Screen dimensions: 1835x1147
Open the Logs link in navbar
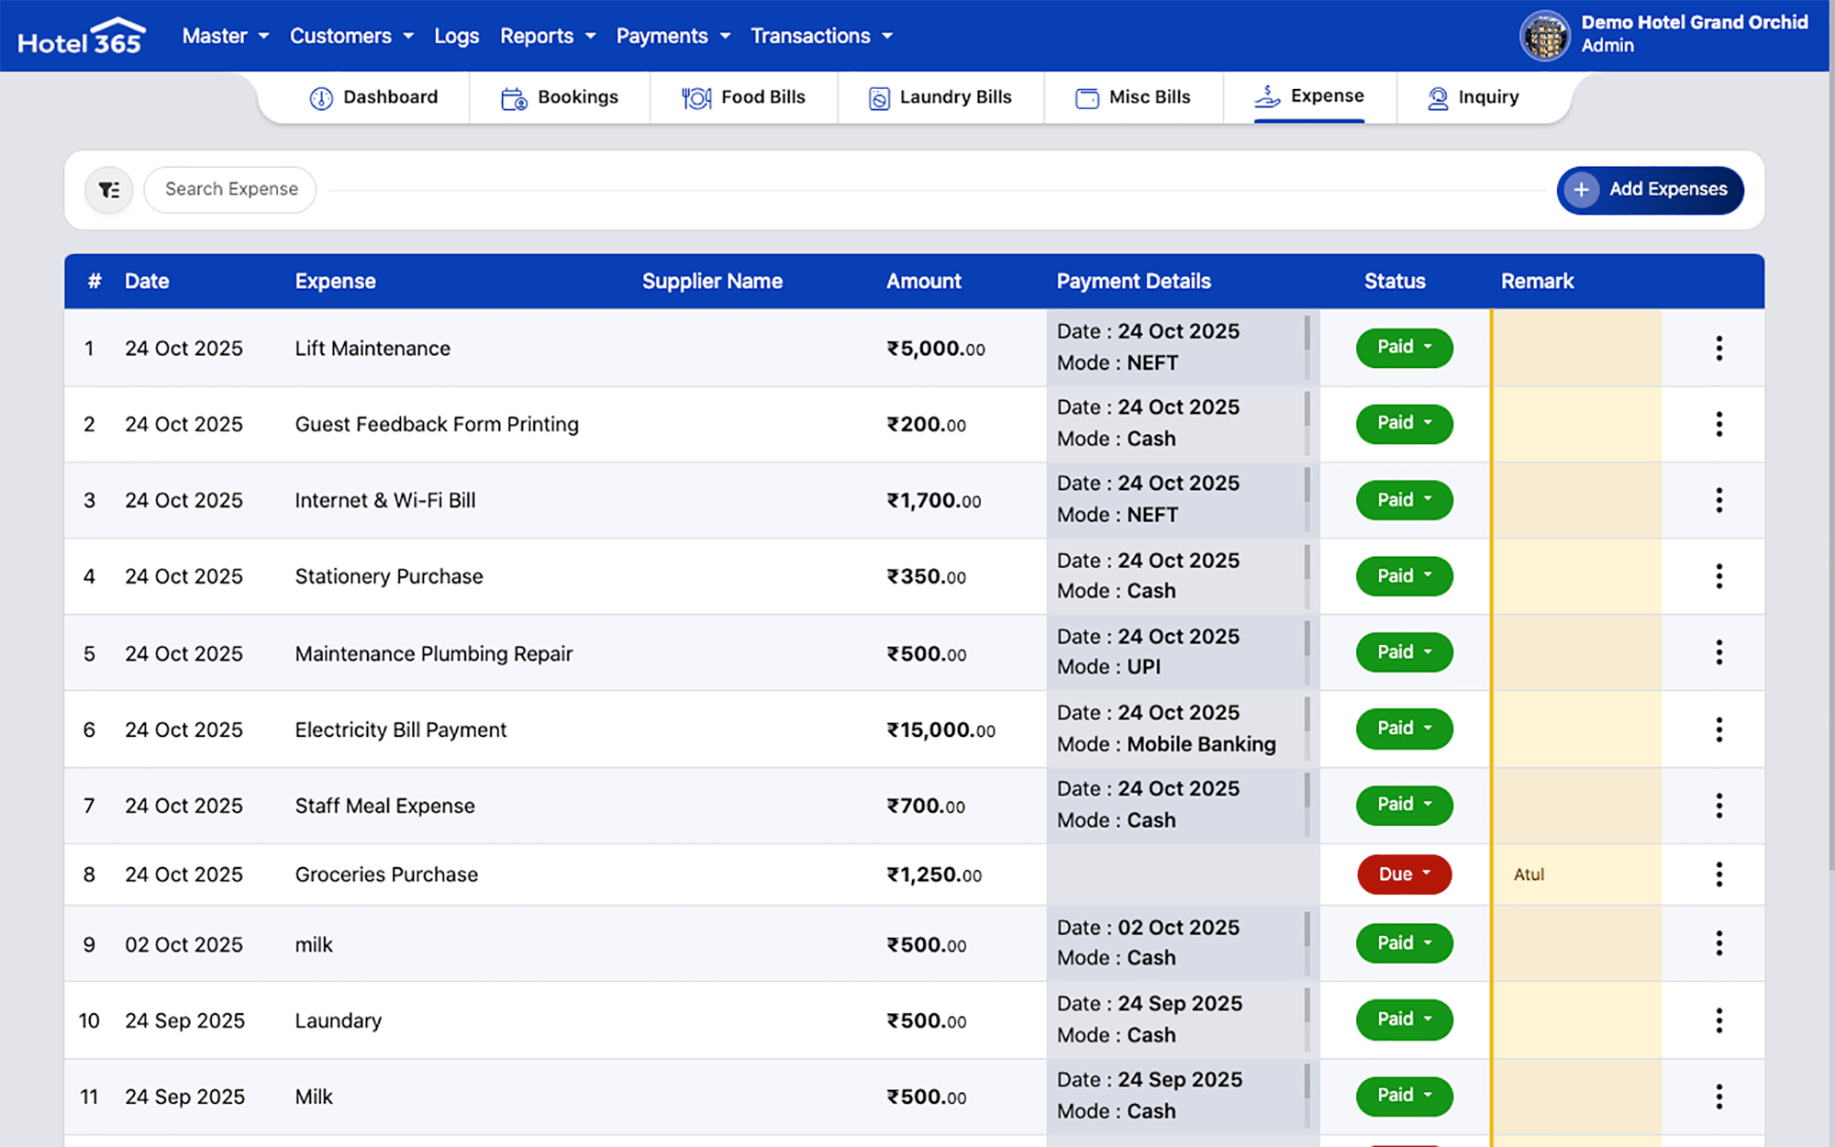456,36
